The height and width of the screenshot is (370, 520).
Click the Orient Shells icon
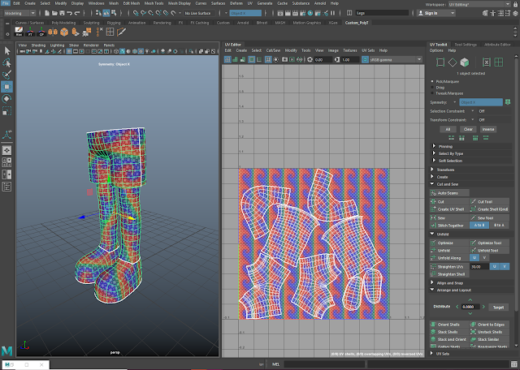click(x=433, y=325)
